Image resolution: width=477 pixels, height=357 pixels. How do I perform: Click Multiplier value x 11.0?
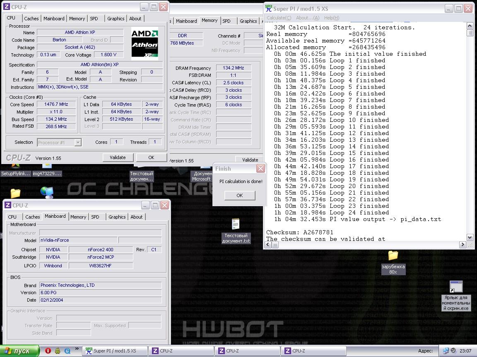(x=56, y=112)
